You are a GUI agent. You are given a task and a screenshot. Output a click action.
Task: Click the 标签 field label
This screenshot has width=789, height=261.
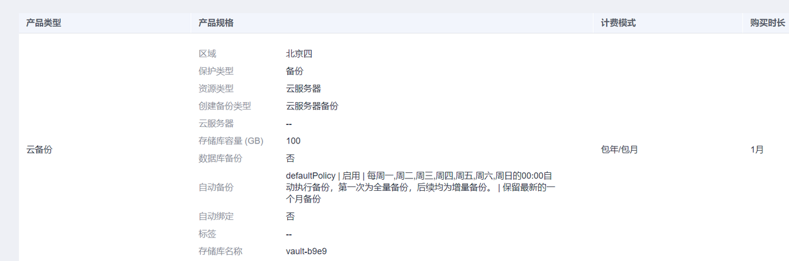click(207, 234)
